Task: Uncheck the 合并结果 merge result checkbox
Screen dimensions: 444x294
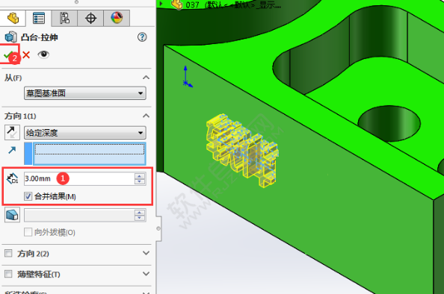Action: coord(28,196)
